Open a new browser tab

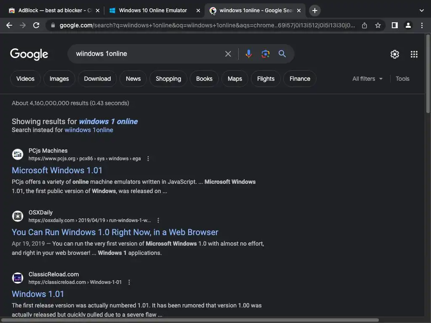point(315,11)
